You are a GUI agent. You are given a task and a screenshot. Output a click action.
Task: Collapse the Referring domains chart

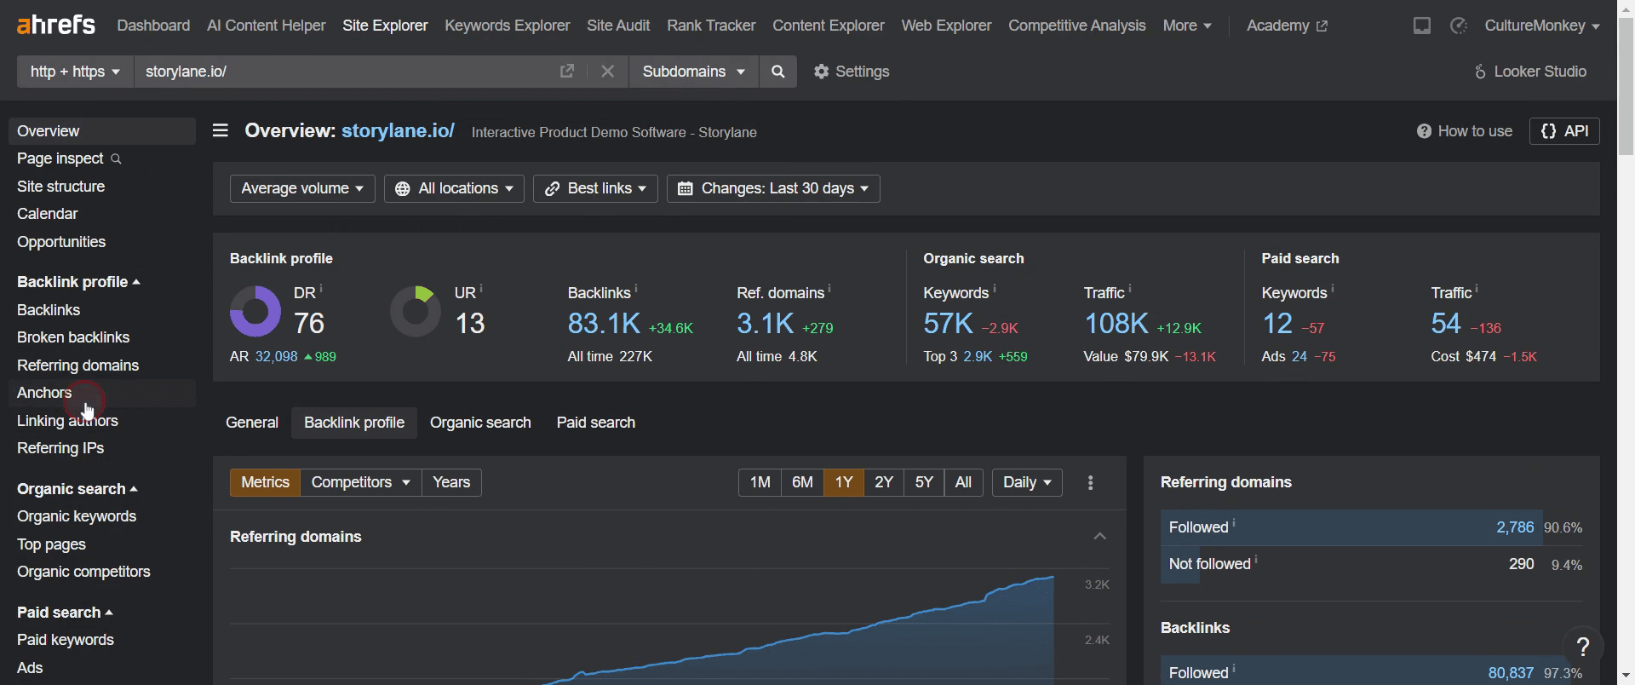1100,537
